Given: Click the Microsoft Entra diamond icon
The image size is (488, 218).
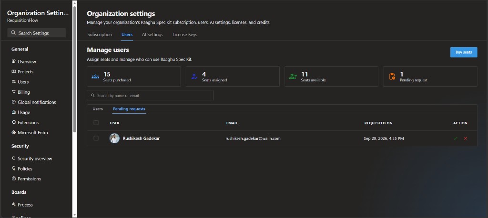Looking at the screenshot, I should 14,132.
